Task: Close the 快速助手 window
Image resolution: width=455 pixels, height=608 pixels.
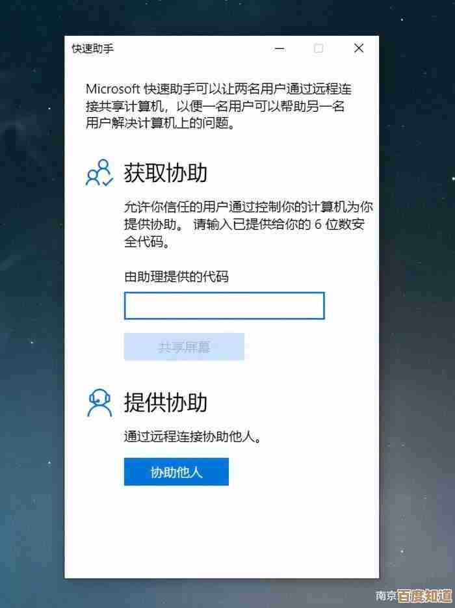Action: click(x=359, y=49)
